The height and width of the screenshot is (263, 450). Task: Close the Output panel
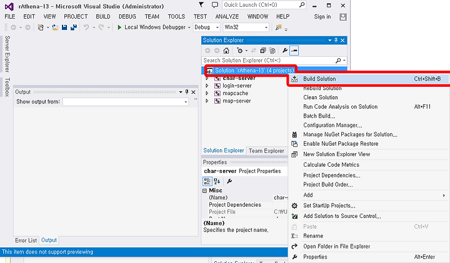coord(193,92)
